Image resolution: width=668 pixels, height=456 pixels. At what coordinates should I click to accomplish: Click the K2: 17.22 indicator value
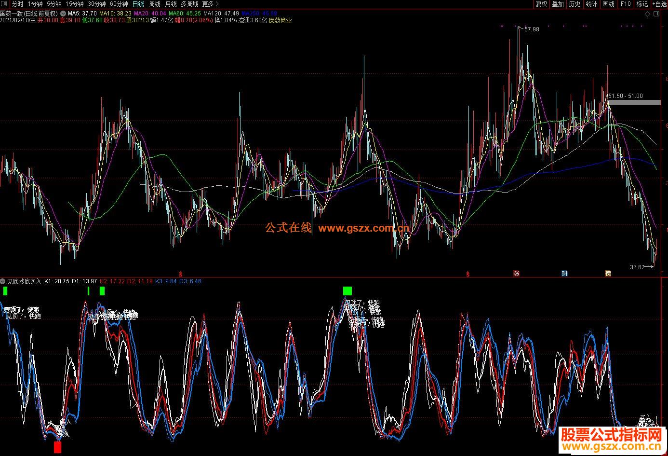[x=112, y=281]
